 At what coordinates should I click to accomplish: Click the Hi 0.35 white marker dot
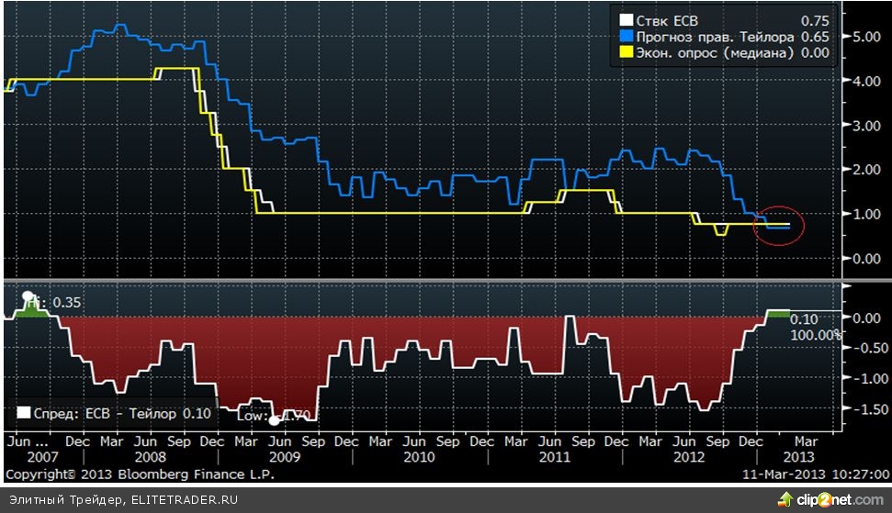tap(27, 296)
